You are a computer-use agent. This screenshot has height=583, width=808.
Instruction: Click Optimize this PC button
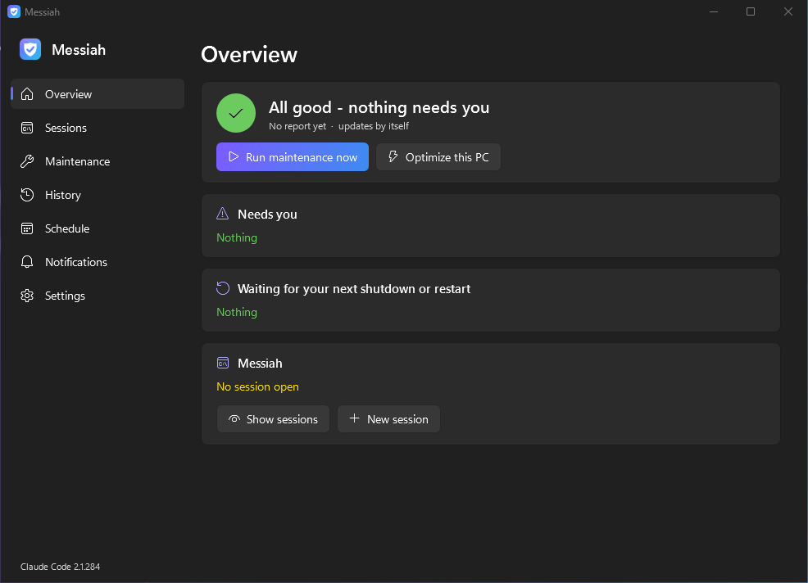pyautogui.click(x=438, y=157)
